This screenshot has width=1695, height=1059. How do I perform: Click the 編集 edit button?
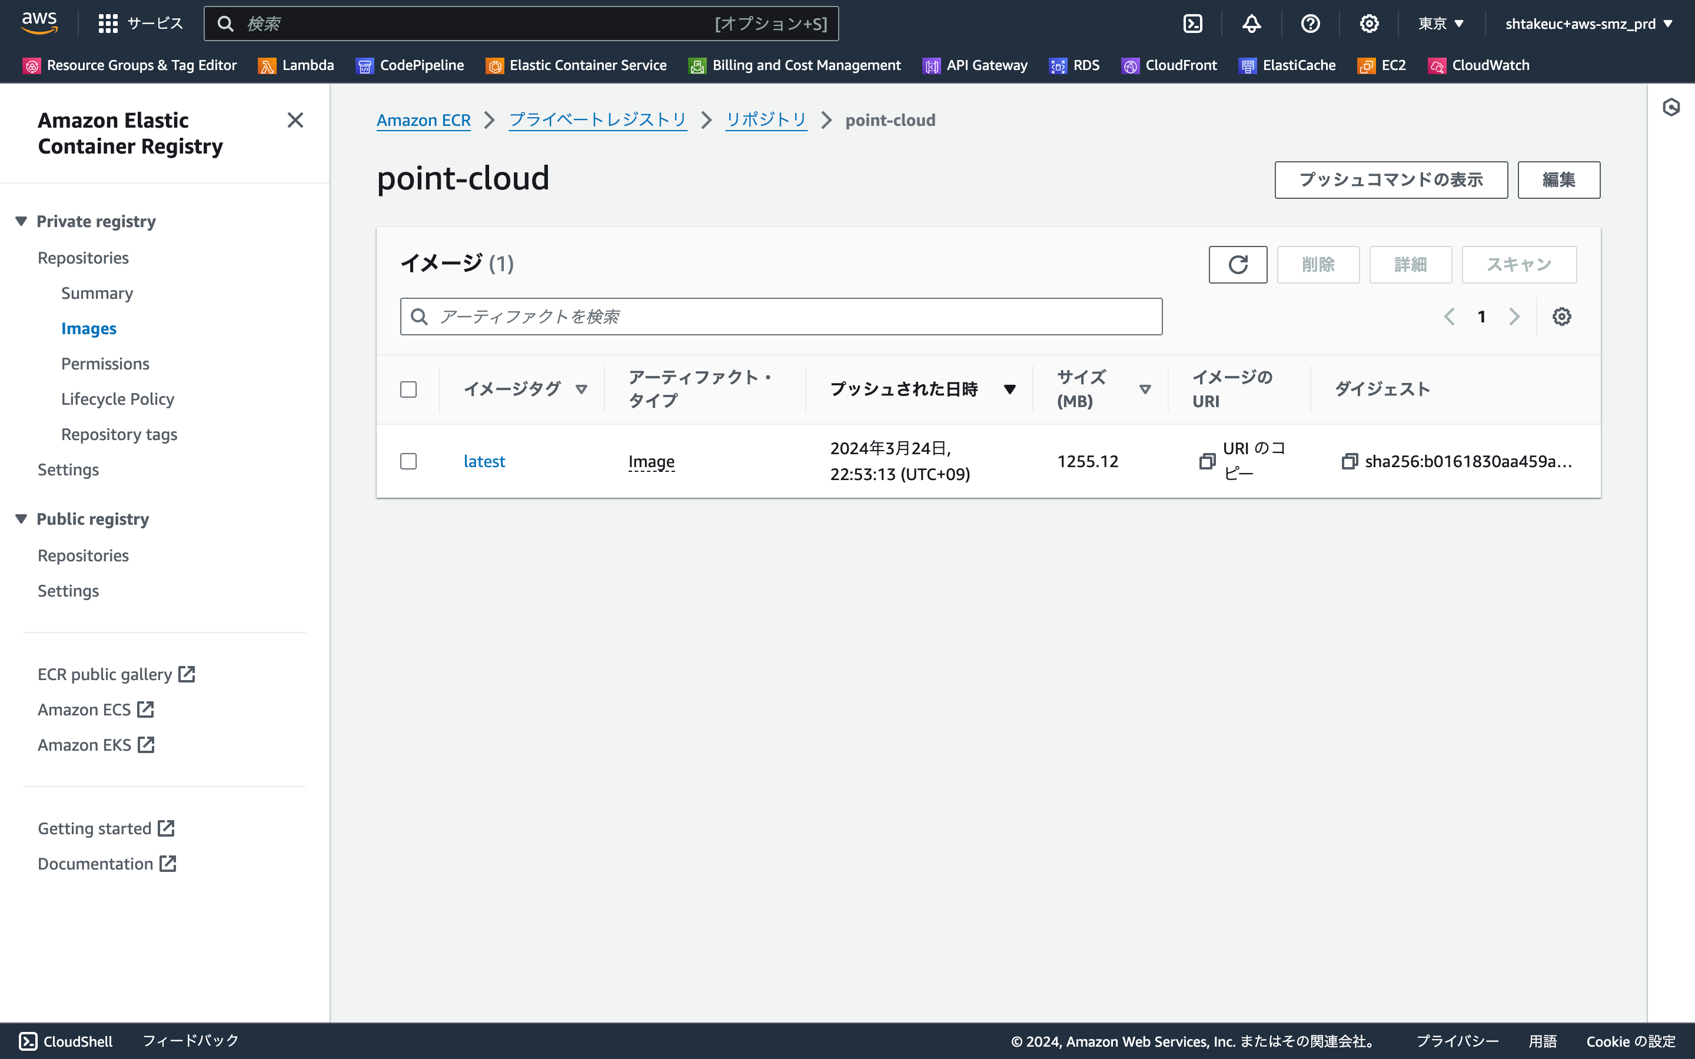1558,180
